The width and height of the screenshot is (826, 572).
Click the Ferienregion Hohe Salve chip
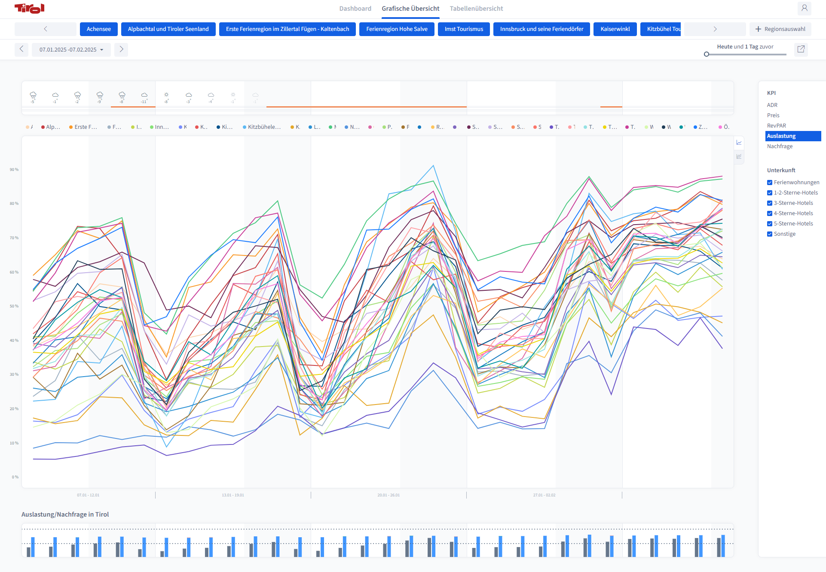pos(397,29)
